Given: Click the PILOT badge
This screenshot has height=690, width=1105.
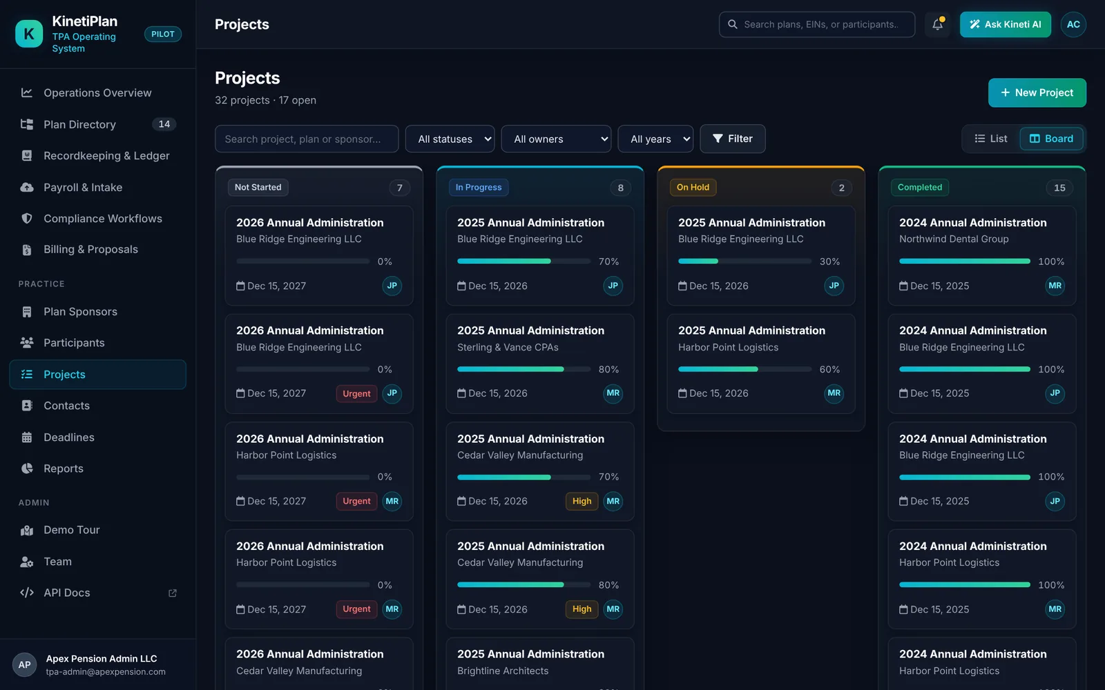Looking at the screenshot, I should point(163,34).
